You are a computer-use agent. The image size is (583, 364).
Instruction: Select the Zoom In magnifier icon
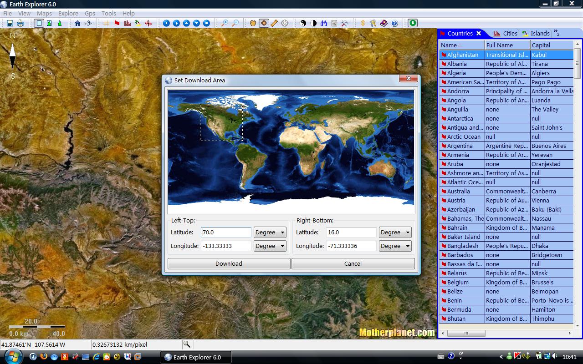point(225,23)
